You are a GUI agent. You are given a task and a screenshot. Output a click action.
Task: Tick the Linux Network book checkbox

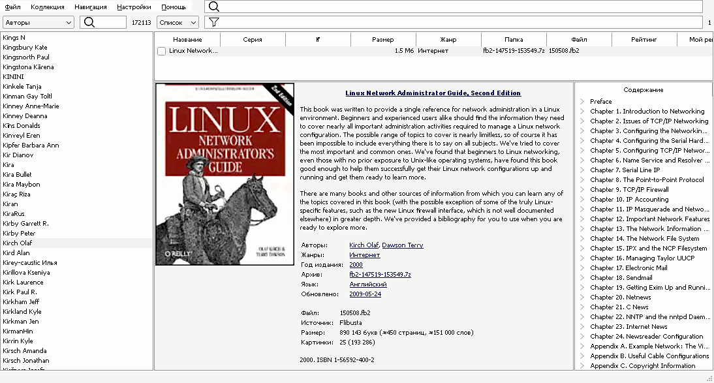pos(161,51)
